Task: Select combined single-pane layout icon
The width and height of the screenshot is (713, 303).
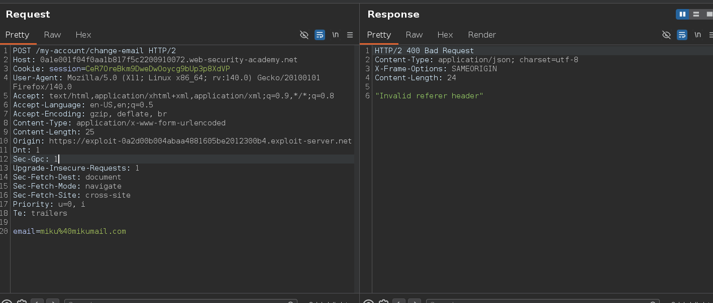Action: pos(708,14)
